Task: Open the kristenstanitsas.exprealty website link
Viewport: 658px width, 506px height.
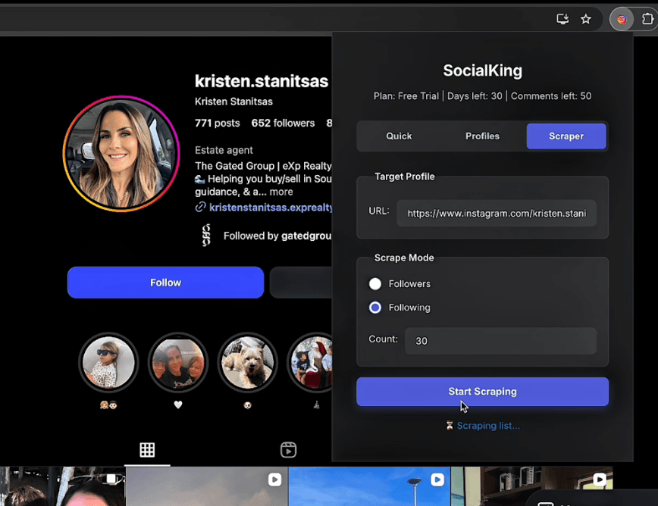Action: (x=271, y=207)
